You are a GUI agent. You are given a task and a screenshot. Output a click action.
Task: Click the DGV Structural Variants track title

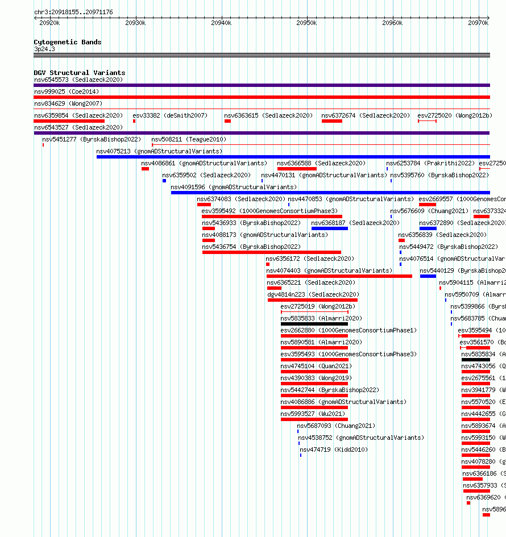coord(80,73)
